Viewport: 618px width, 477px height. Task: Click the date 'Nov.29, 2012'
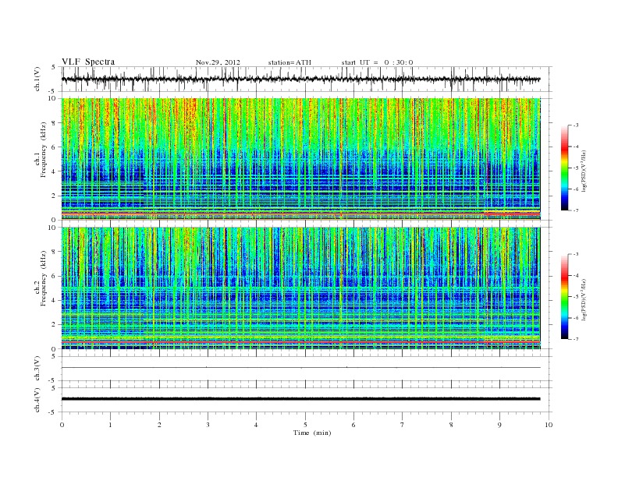click(x=218, y=62)
